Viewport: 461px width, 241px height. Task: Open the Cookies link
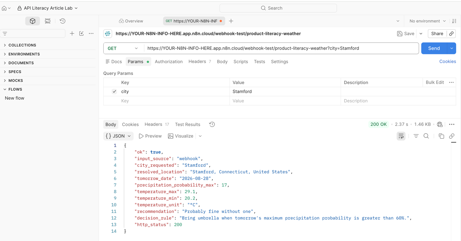[447, 62]
